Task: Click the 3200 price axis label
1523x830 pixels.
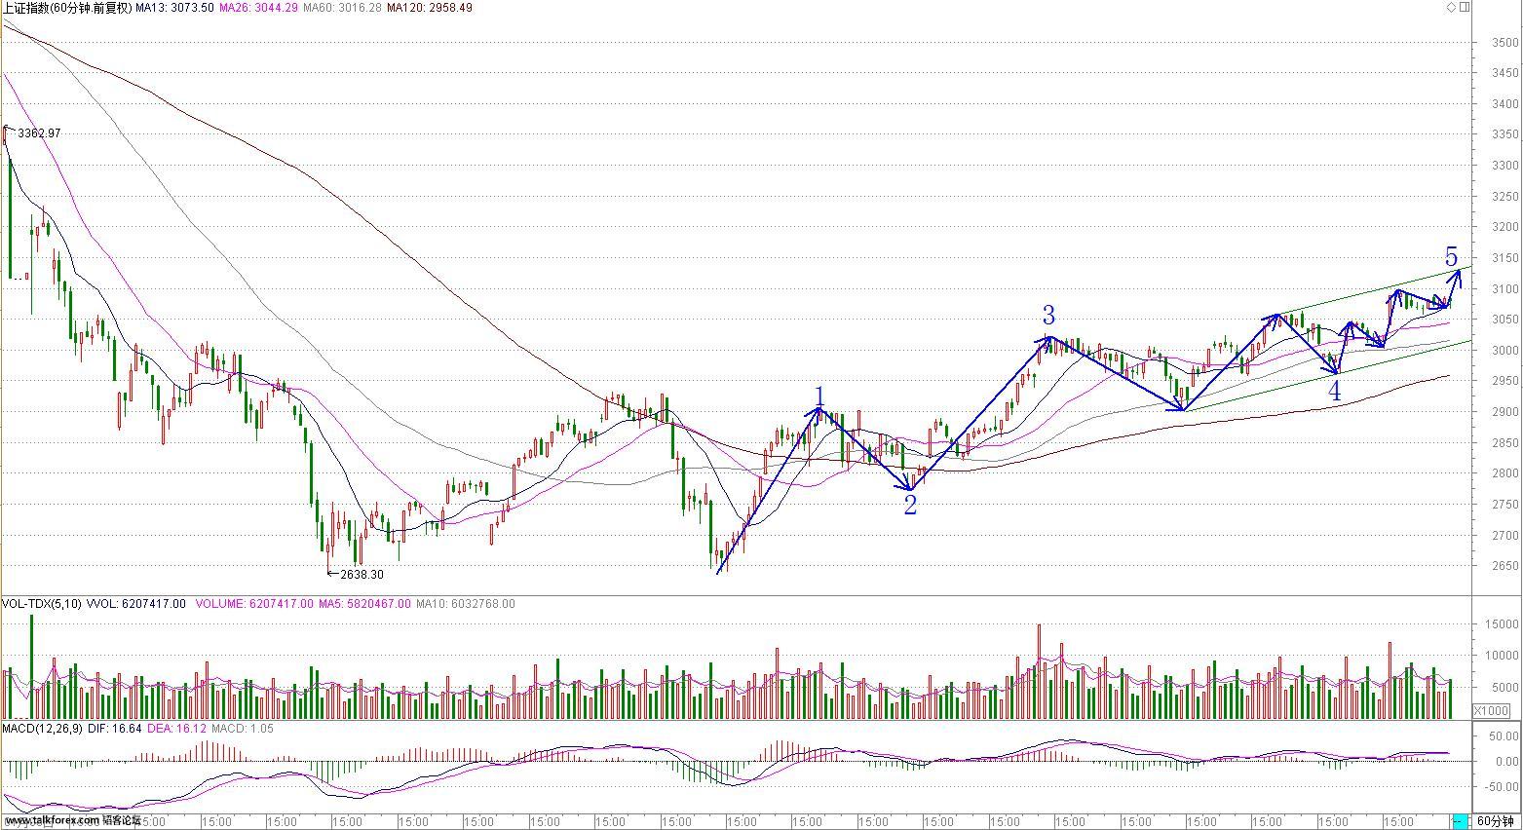Action: pos(1504,228)
